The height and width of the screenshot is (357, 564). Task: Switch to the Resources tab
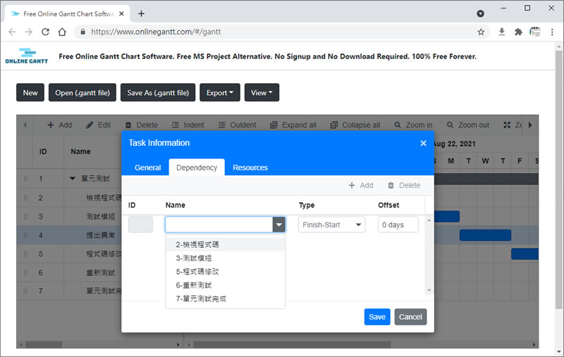pos(250,168)
